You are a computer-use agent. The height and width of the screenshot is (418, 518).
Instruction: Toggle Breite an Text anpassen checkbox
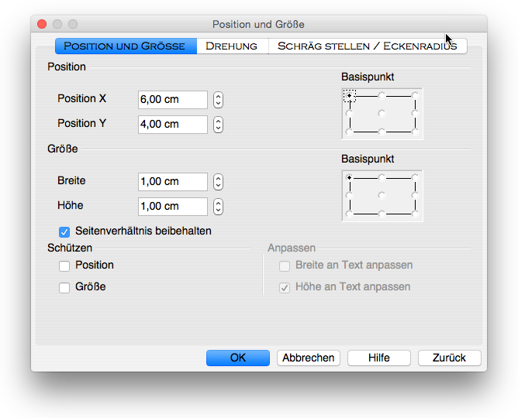click(x=285, y=266)
